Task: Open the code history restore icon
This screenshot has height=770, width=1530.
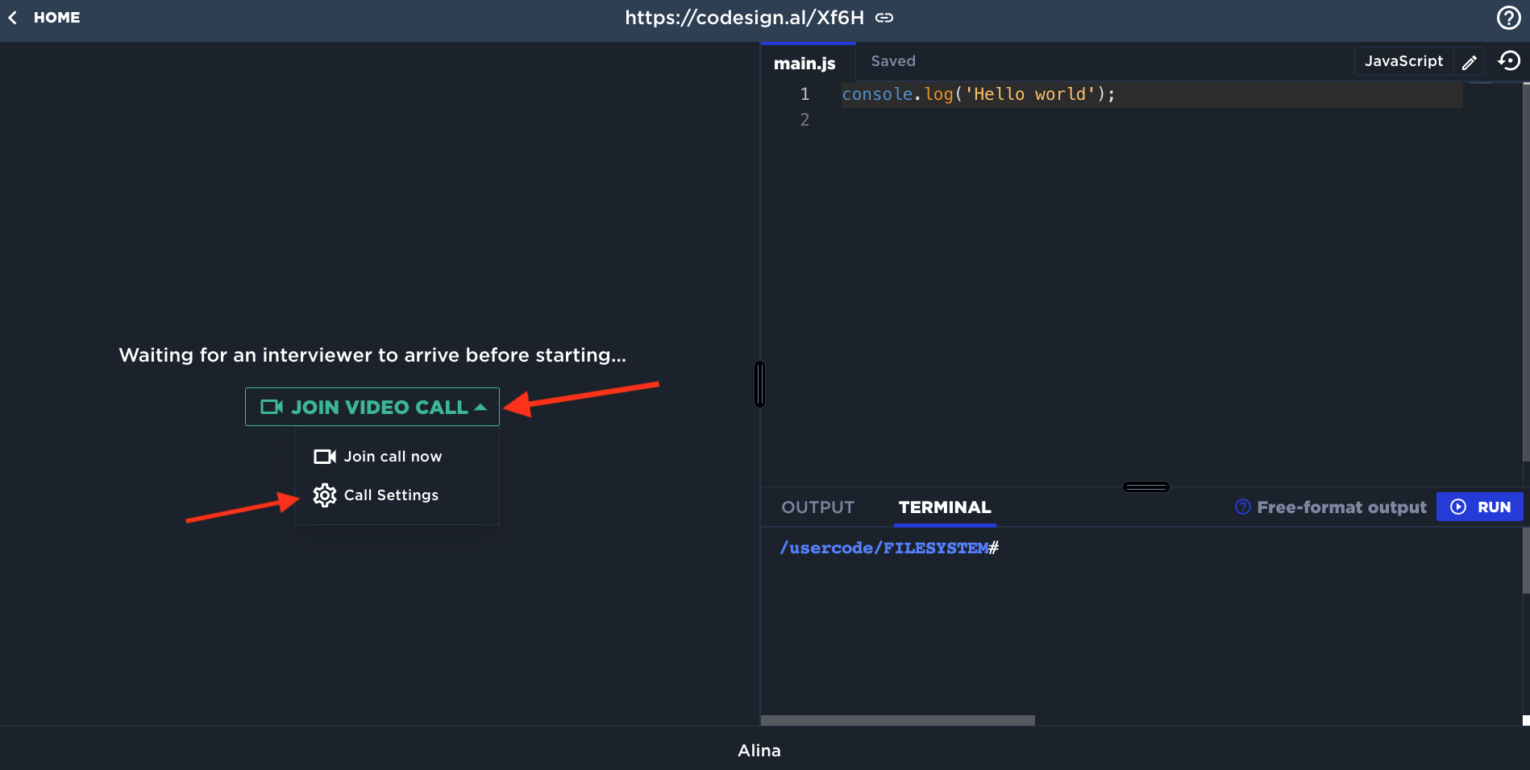Action: coord(1508,61)
